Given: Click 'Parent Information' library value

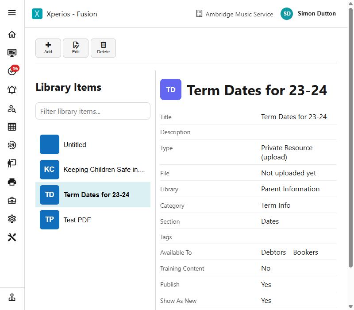Looking at the screenshot, I should click(x=290, y=189).
